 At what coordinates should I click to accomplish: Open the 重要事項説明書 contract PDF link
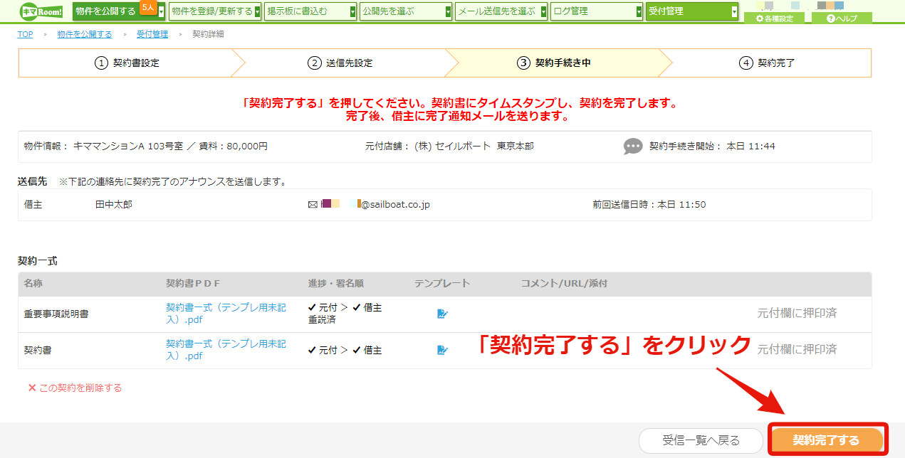click(x=226, y=314)
